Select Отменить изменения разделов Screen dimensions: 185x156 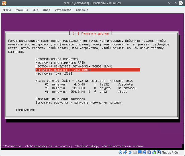tap(60, 99)
